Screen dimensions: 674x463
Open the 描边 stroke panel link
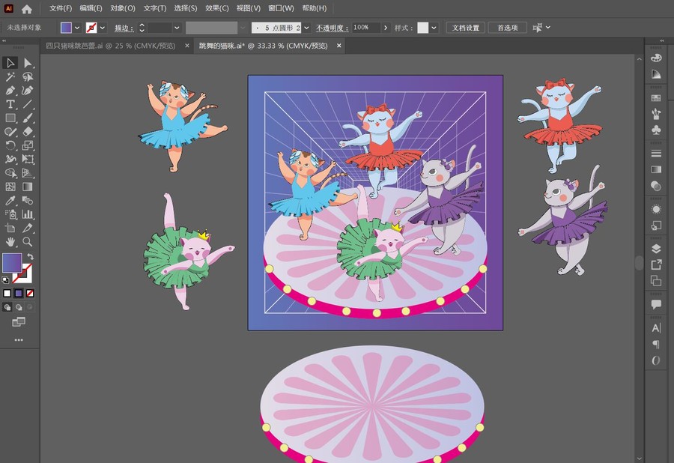(124, 28)
